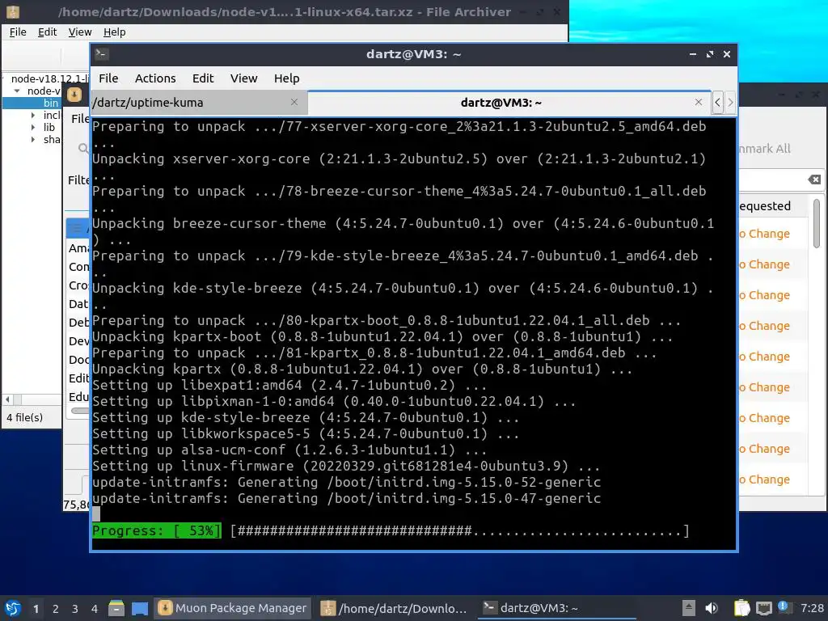Expand the lib folder in archive tree
828x621 pixels.
(x=32, y=127)
